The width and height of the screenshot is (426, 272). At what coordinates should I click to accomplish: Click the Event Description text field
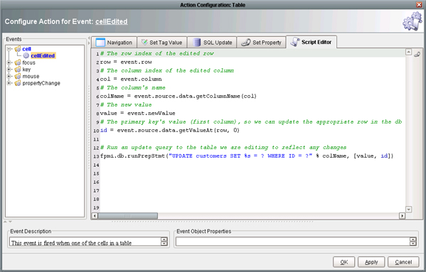(85, 241)
